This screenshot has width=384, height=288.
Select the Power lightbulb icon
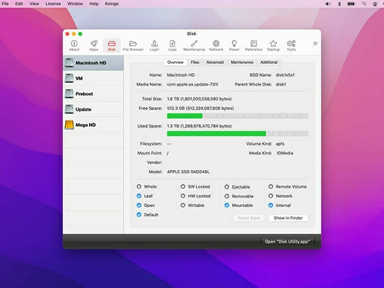pos(234,45)
